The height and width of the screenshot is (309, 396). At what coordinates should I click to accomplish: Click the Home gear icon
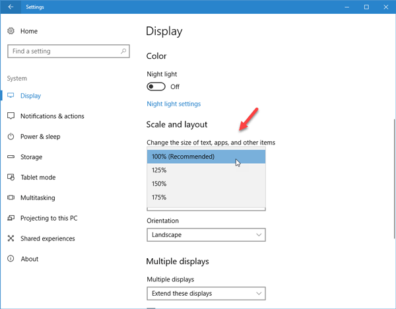click(11, 31)
